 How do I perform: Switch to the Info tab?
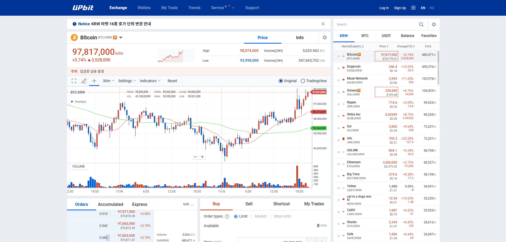tap(300, 37)
